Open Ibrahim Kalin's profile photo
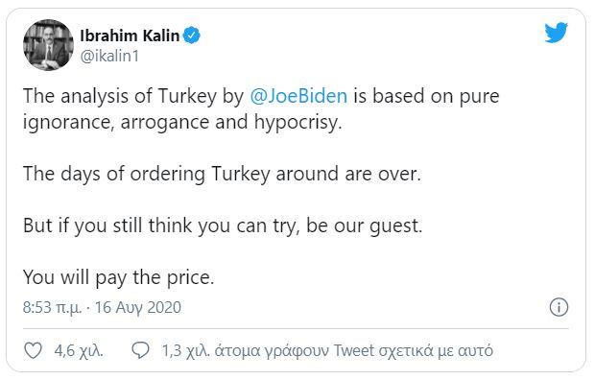This screenshot has height=380, width=595. coord(48,45)
